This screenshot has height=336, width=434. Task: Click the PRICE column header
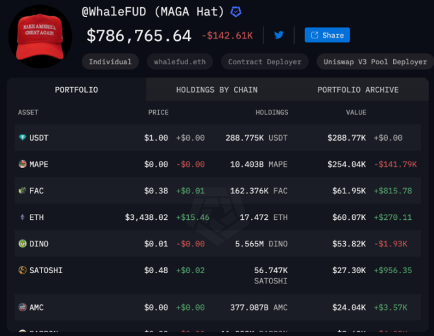[158, 112]
